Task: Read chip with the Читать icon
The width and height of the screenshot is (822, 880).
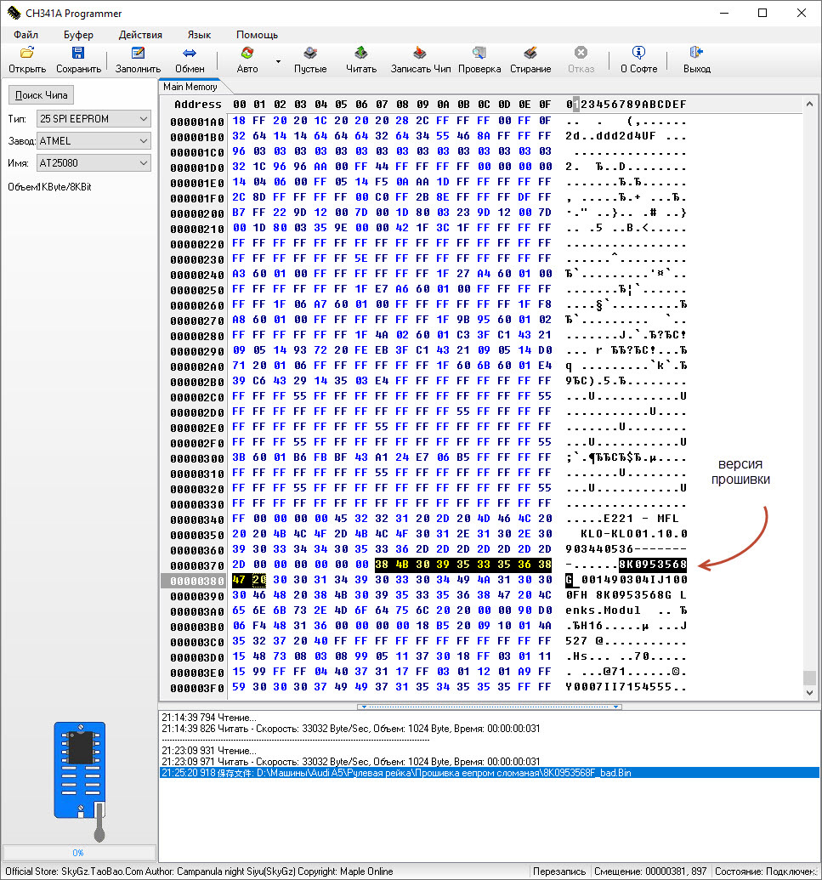Action: tap(361, 54)
